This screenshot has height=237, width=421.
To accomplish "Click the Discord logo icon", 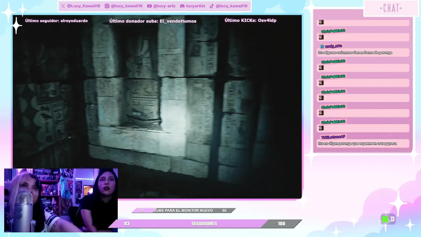I will point(182,6).
